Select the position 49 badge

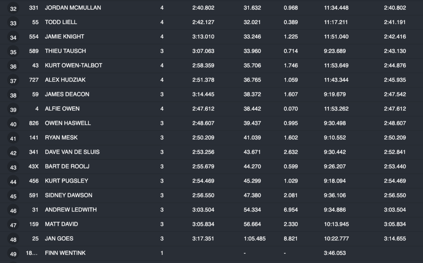(x=13, y=254)
